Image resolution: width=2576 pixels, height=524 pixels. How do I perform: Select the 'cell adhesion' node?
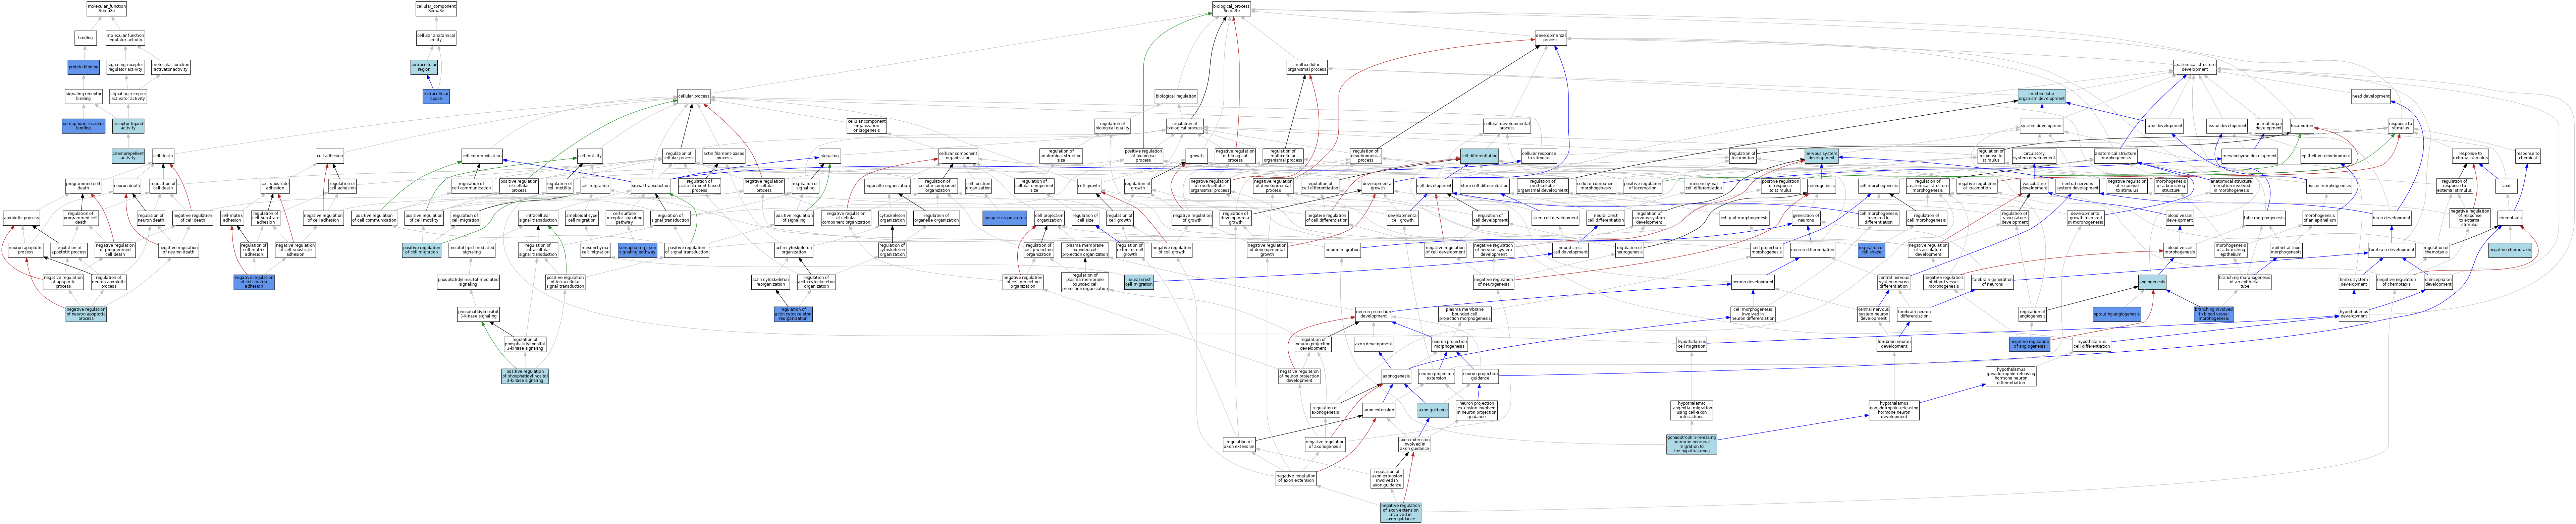(330, 156)
